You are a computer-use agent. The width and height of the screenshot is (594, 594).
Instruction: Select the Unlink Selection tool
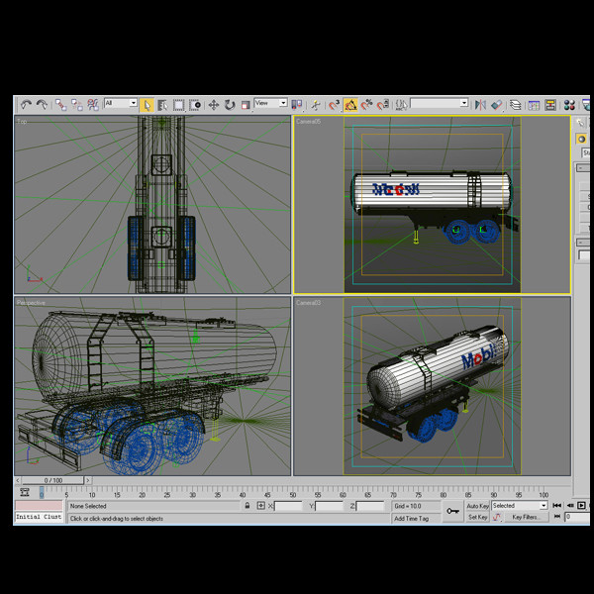coord(77,105)
